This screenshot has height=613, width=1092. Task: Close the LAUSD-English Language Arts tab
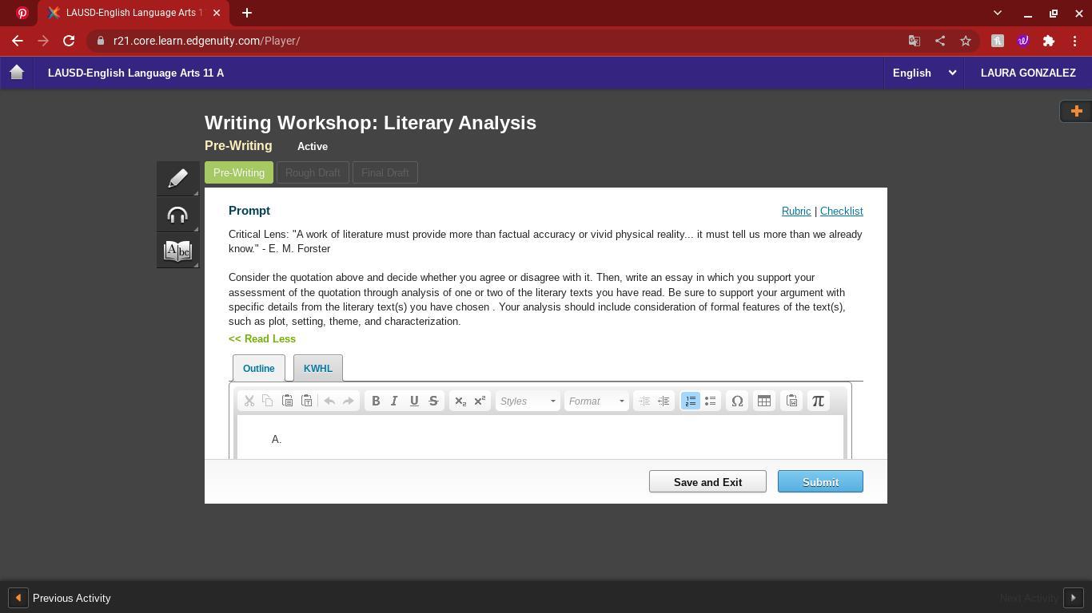click(217, 13)
